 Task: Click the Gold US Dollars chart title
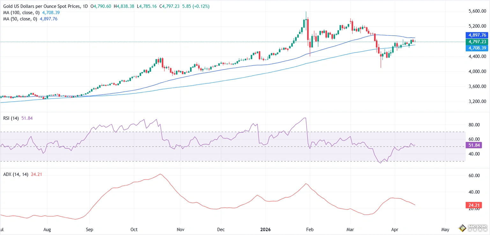click(40, 6)
